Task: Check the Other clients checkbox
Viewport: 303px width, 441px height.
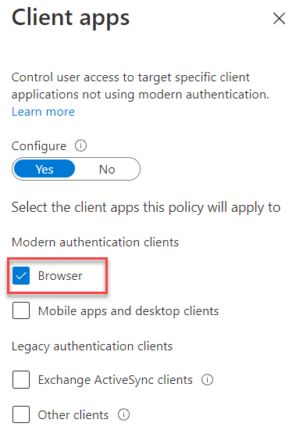Action: (x=21, y=414)
